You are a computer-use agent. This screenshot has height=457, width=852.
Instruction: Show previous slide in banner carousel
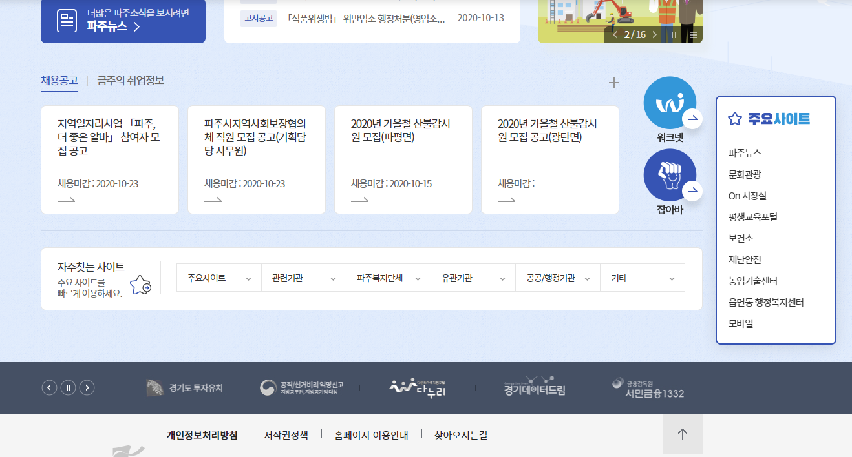pyautogui.click(x=615, y=35)
